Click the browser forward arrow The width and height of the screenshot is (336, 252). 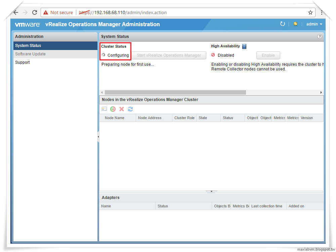pos(25,12)
